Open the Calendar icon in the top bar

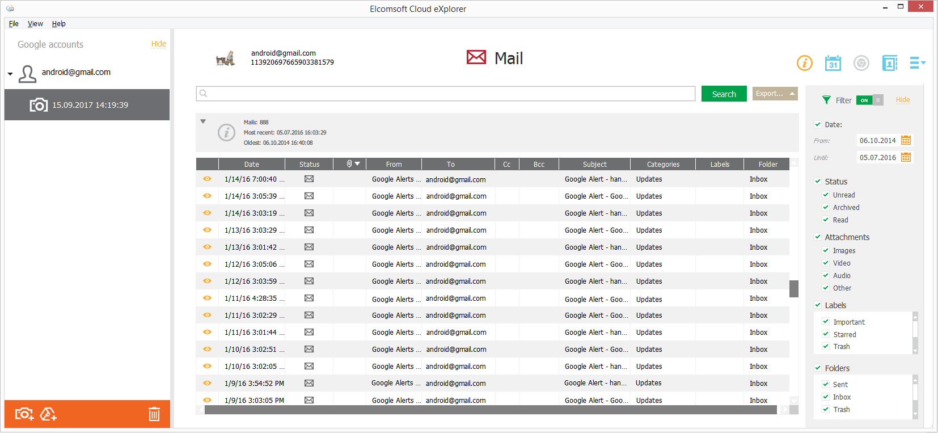[833, 63]
